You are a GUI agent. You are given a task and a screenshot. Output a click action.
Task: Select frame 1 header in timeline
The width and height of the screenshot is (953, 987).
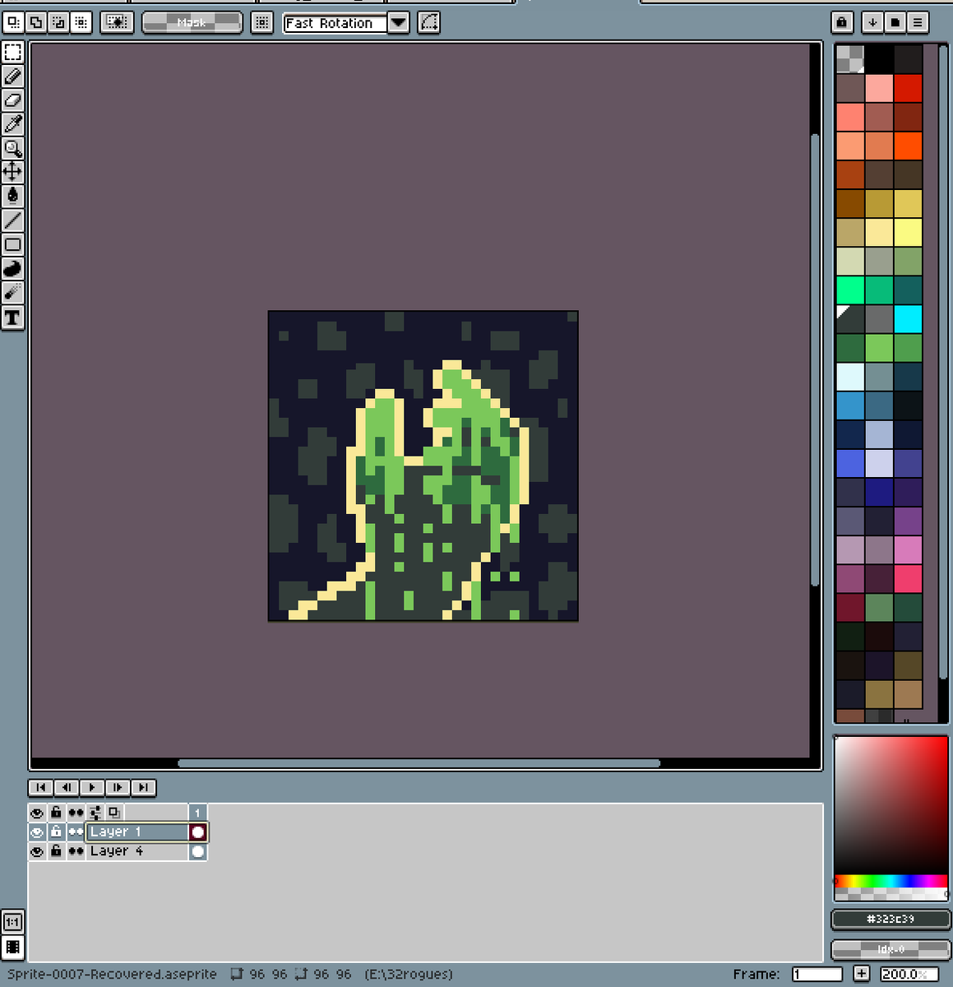point(197,813)
